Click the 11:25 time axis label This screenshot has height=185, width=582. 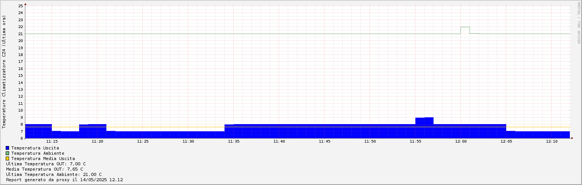(x=143, y=141)
